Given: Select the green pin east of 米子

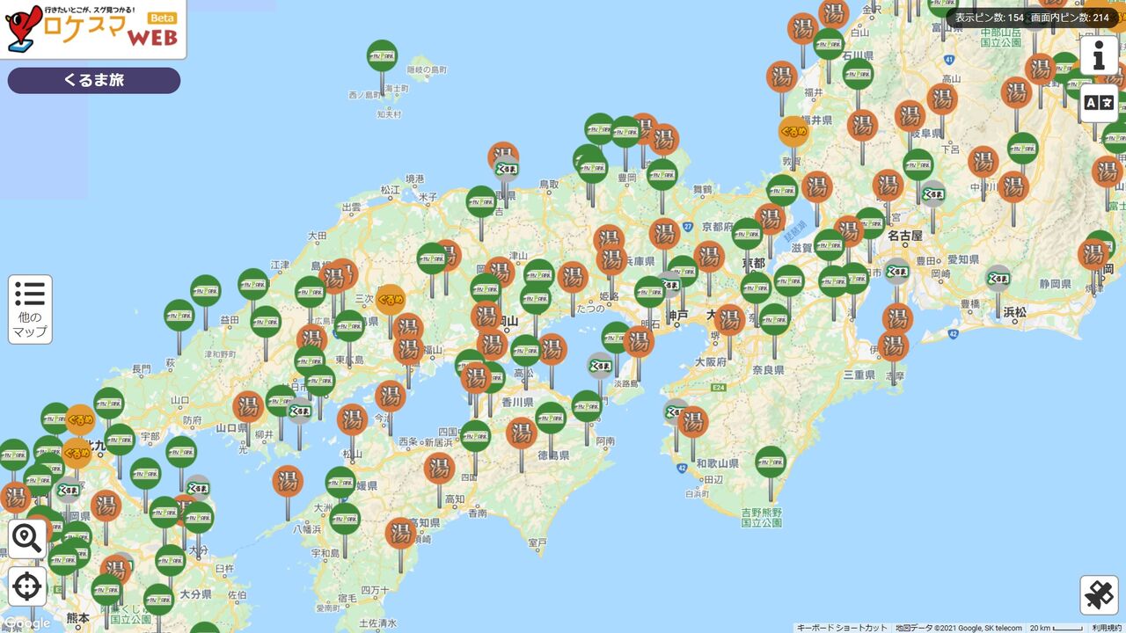Looking at the screenshot, I should [480, 201].
